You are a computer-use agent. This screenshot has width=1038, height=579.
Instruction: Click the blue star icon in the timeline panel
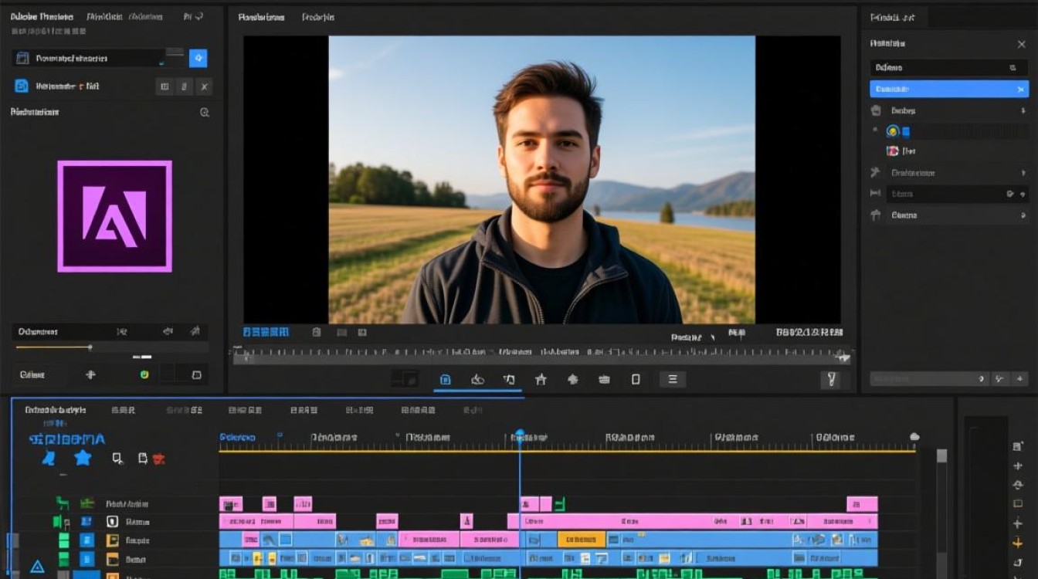[x=83, y=458]
